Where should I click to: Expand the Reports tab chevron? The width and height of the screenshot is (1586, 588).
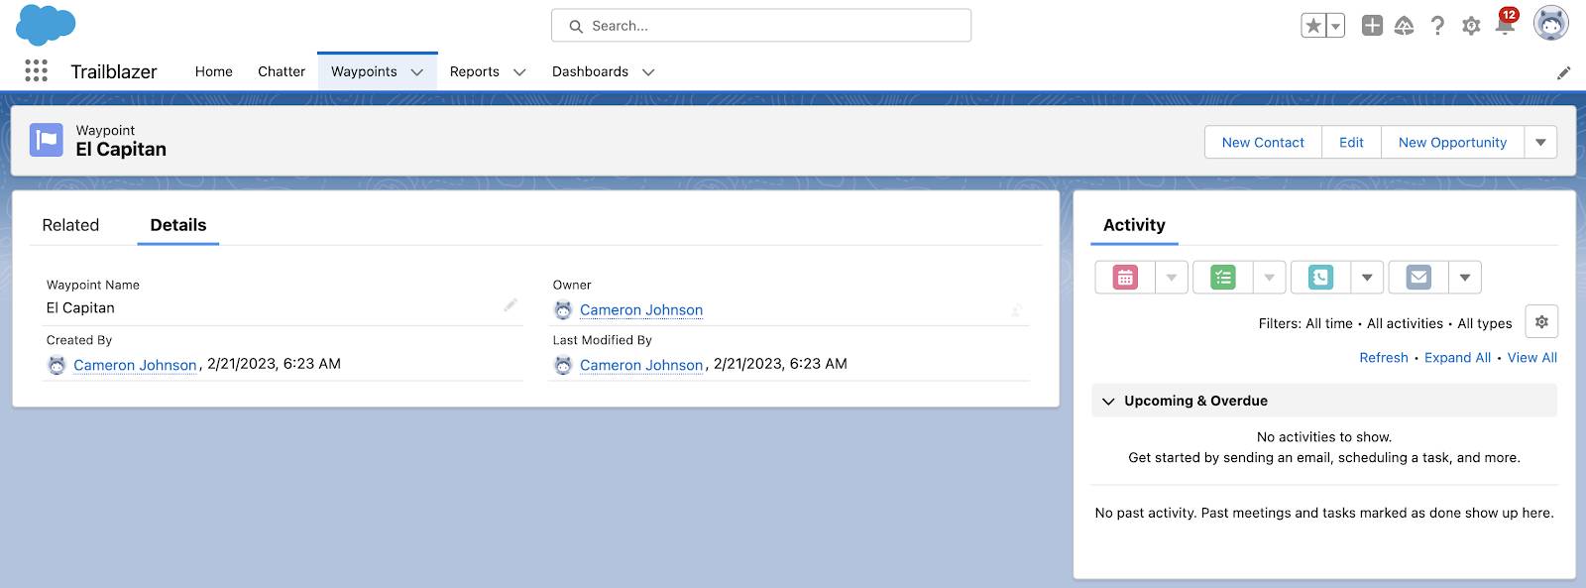pyautogui.click(x=518, y=72)
